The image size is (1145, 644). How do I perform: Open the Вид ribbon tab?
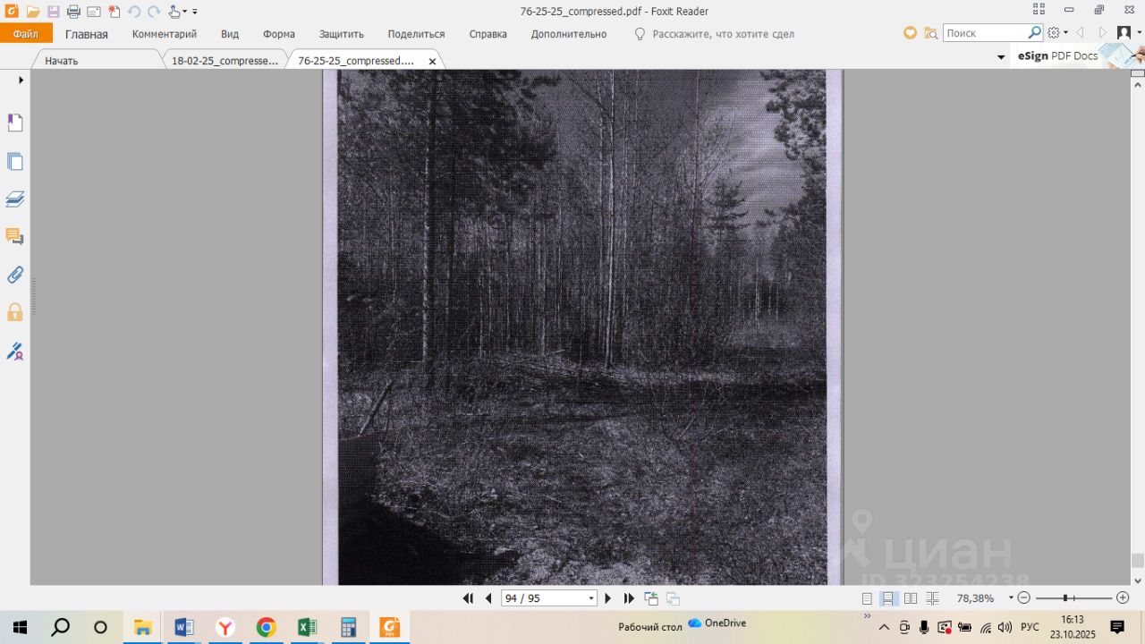230,34
